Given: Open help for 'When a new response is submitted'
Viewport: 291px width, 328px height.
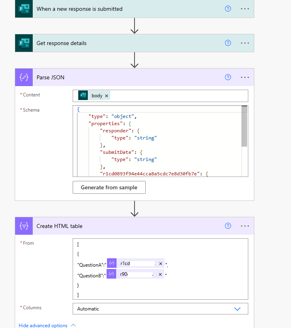Looking at the screenshot, I should click(x=228, y=9).
